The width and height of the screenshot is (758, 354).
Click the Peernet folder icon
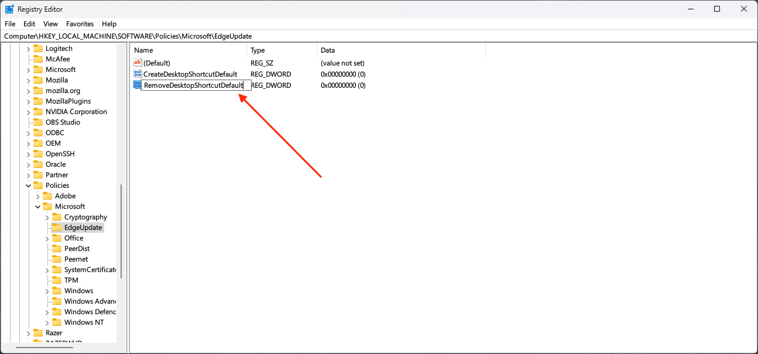(x=57, y=259)
